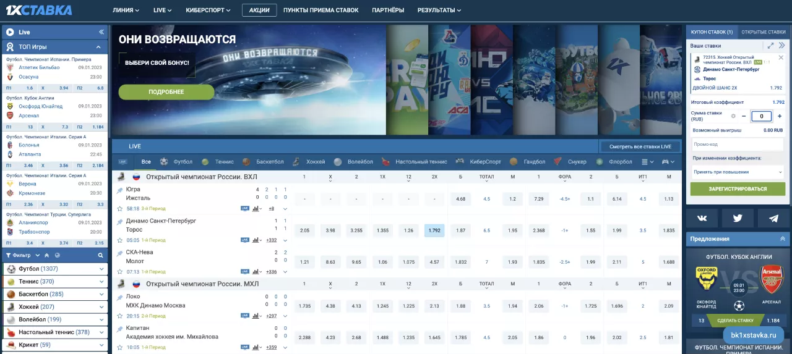This screenshot has width=792, height=354.
Task: Open the 1XСтавка logo home link
Action: pyautogui.click(x=39, y=10)
